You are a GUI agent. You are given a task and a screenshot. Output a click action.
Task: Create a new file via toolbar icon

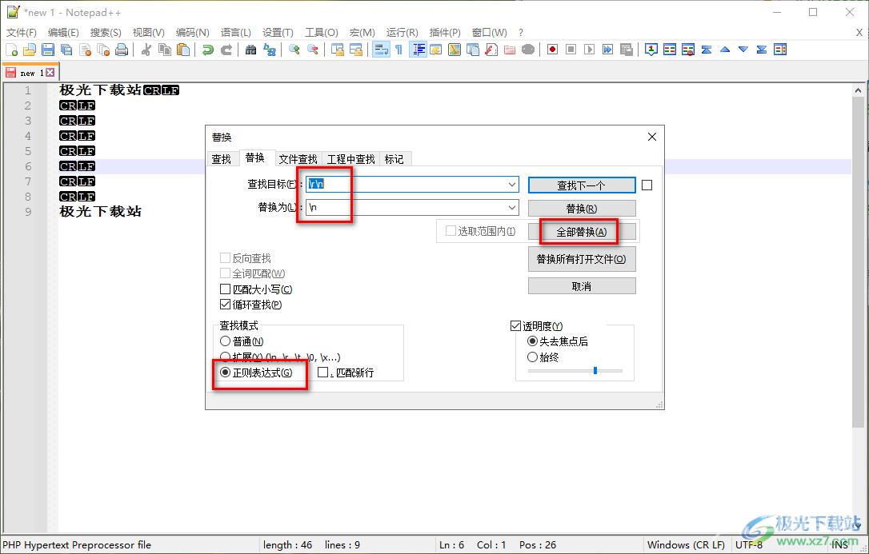point(12,50)
